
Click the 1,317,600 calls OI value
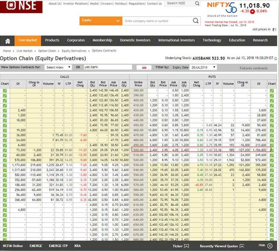[19, 170]
